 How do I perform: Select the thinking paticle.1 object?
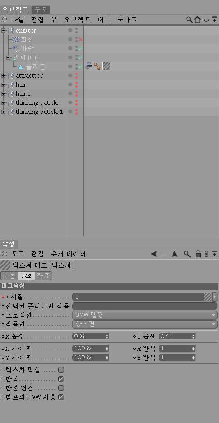[x=39, y=112]
